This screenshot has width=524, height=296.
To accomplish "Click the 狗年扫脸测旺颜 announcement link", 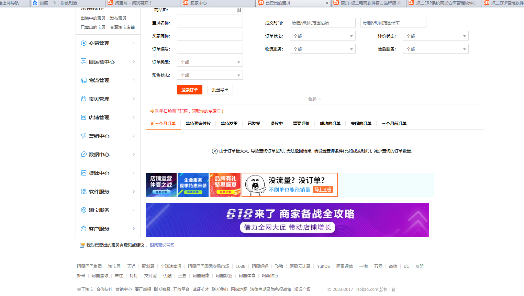I will [x=189, y=111].
